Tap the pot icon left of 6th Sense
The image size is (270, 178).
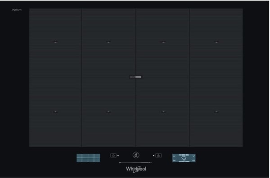tap(113, 156)
